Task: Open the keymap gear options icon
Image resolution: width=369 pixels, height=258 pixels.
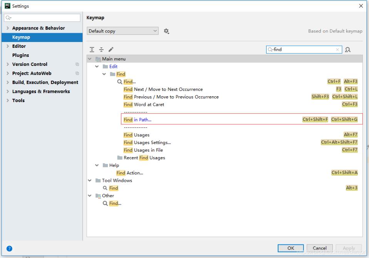Action: [x=167, y=31]
